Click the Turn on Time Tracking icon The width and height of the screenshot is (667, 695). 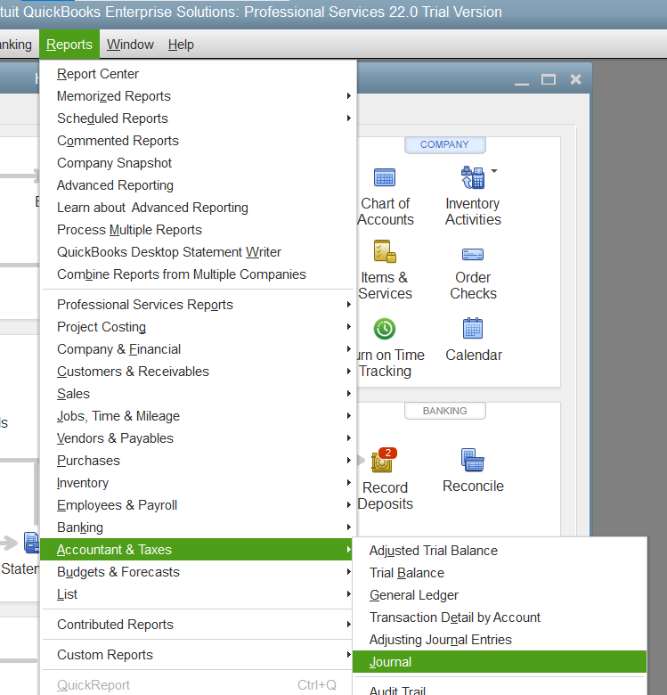click(385, 329)
